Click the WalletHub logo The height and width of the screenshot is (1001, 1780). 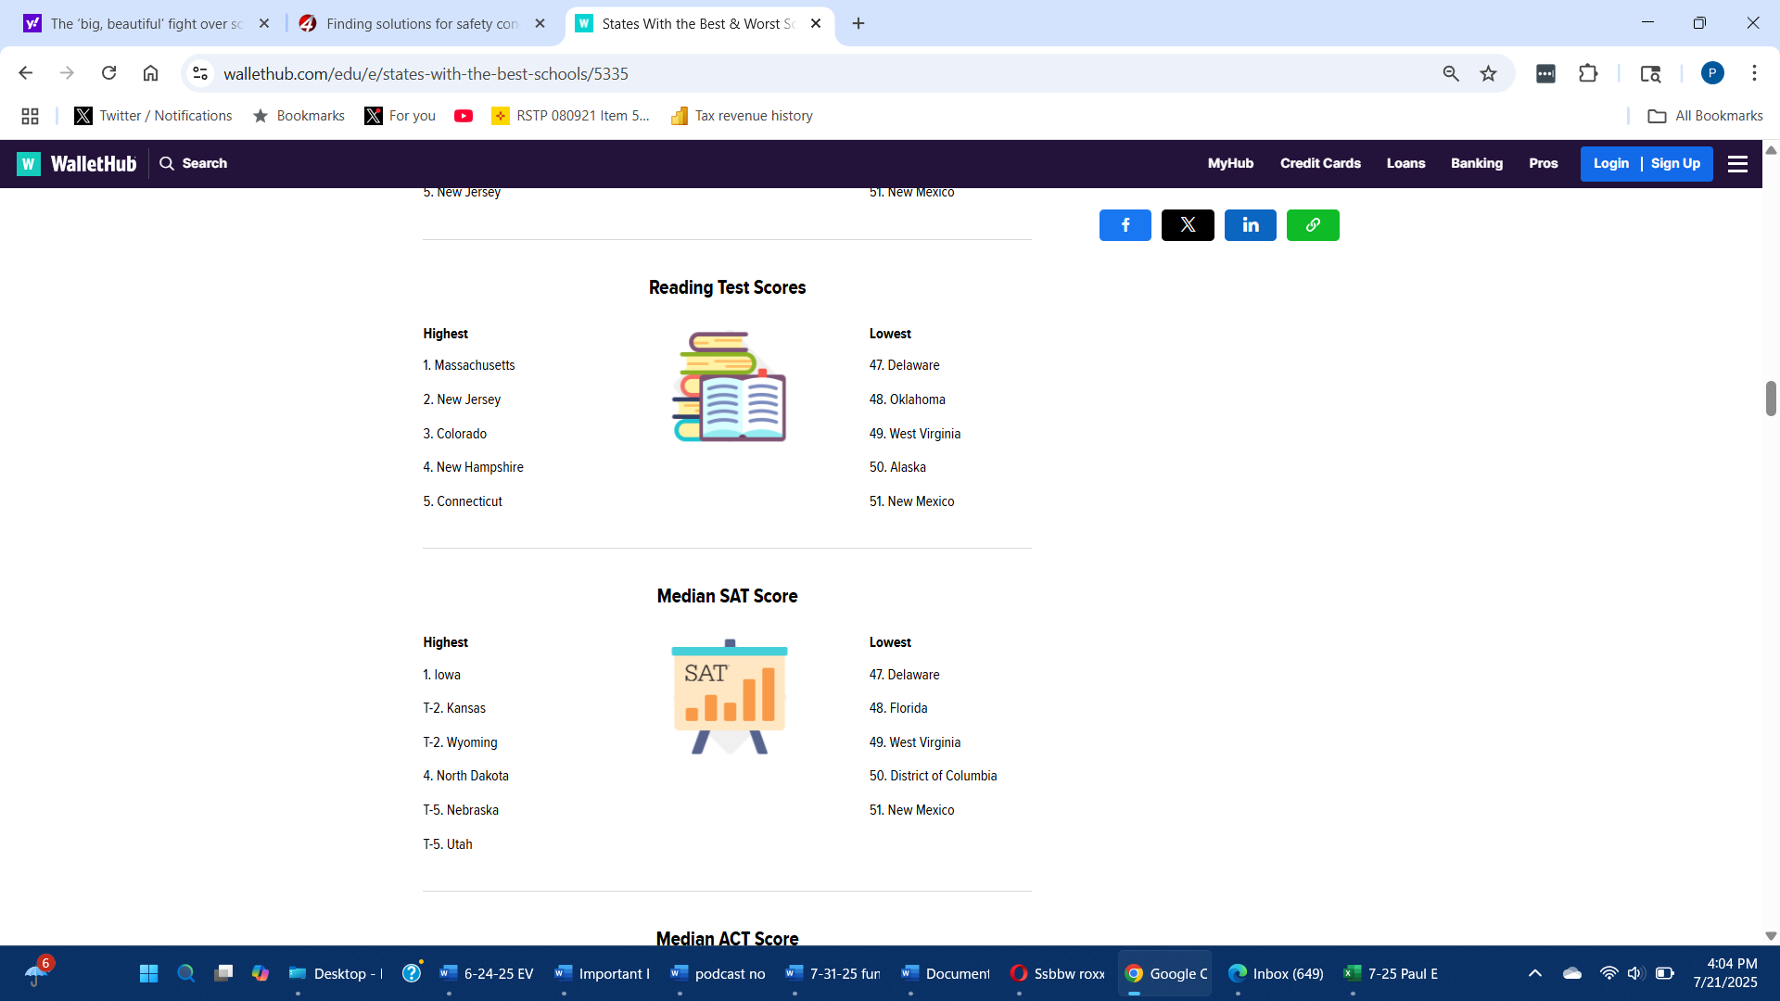77,164
